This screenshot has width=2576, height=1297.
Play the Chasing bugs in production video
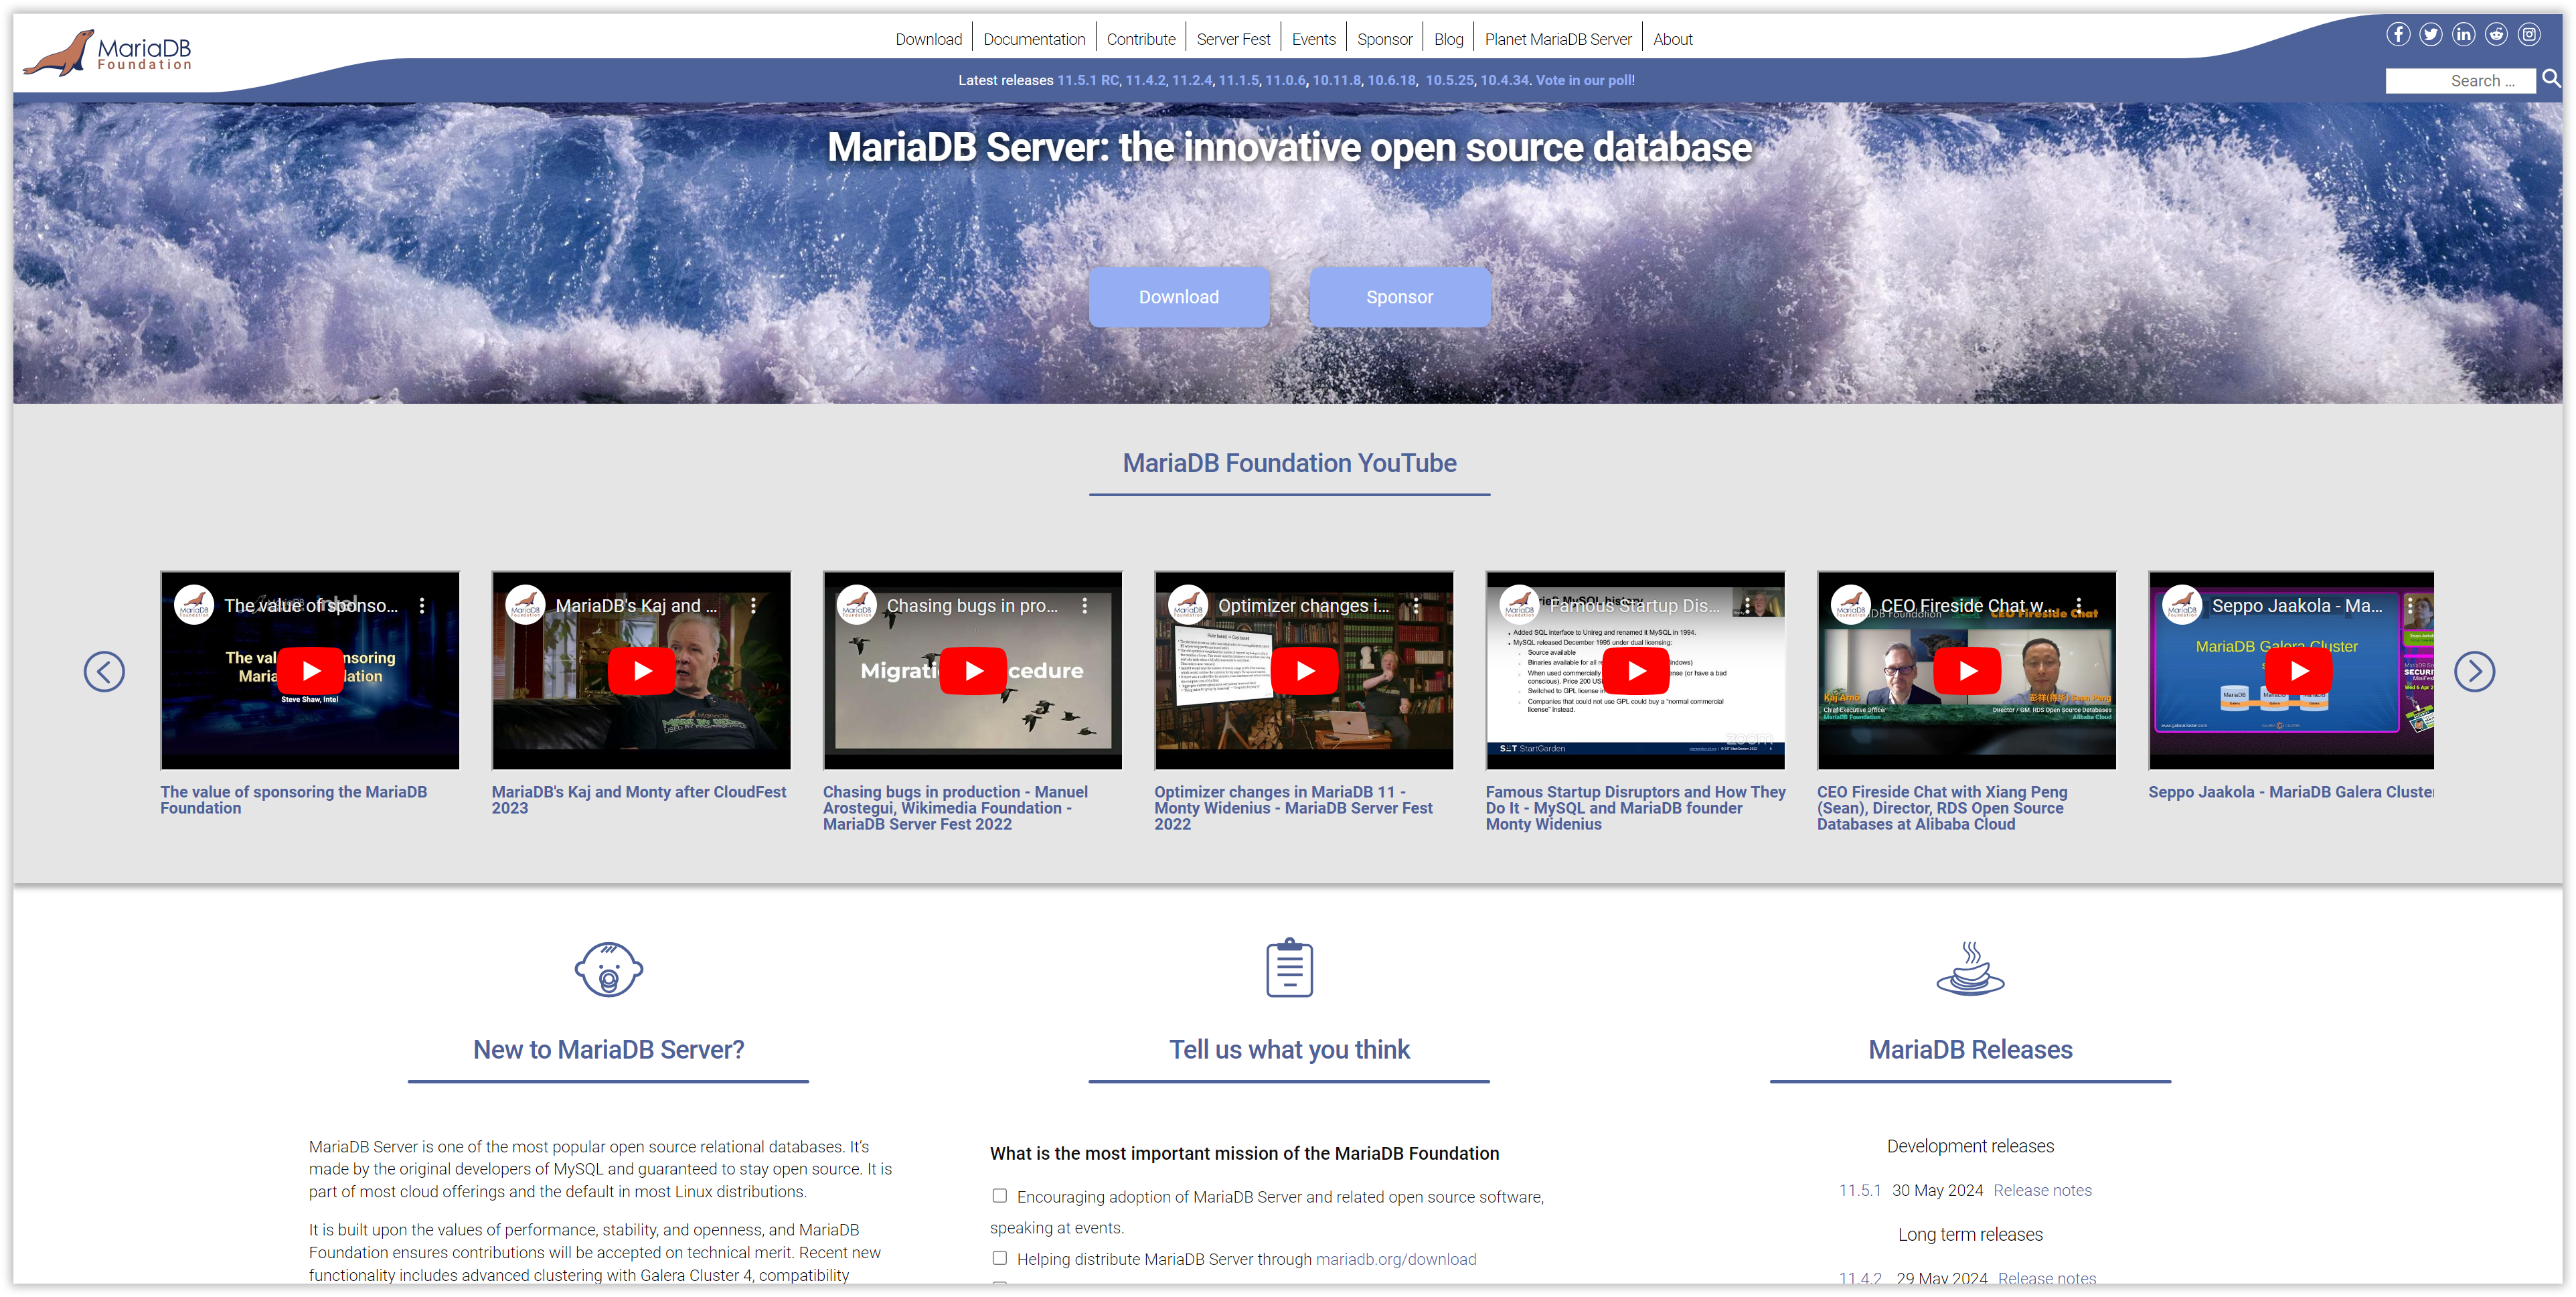click(973, 671)
